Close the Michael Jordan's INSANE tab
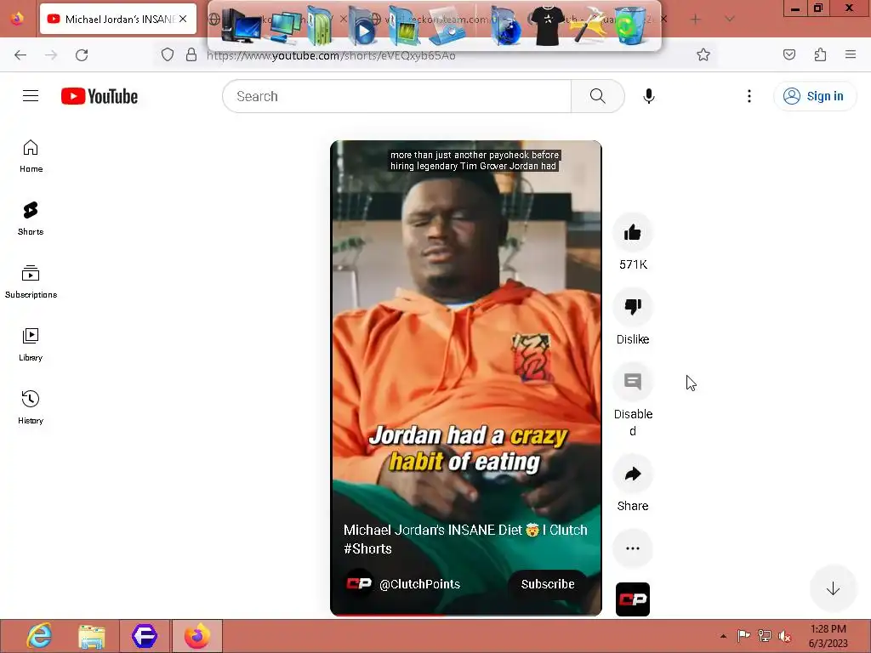This screenshot has height=653, width=871. [x=183, y=19]
